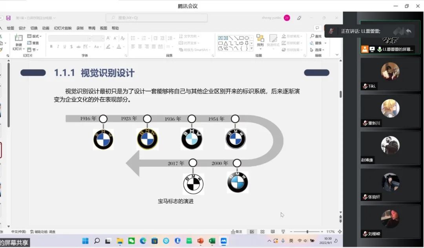Viewport: 424px width, 248px height.
Task: Switch to the Slide Show (幻灯片放映) tab
Action: pos(63,28)
